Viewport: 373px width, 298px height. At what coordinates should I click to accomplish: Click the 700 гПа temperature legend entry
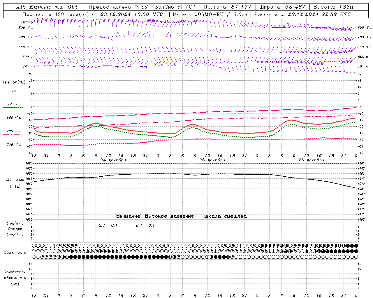click(x=14, y=131)
